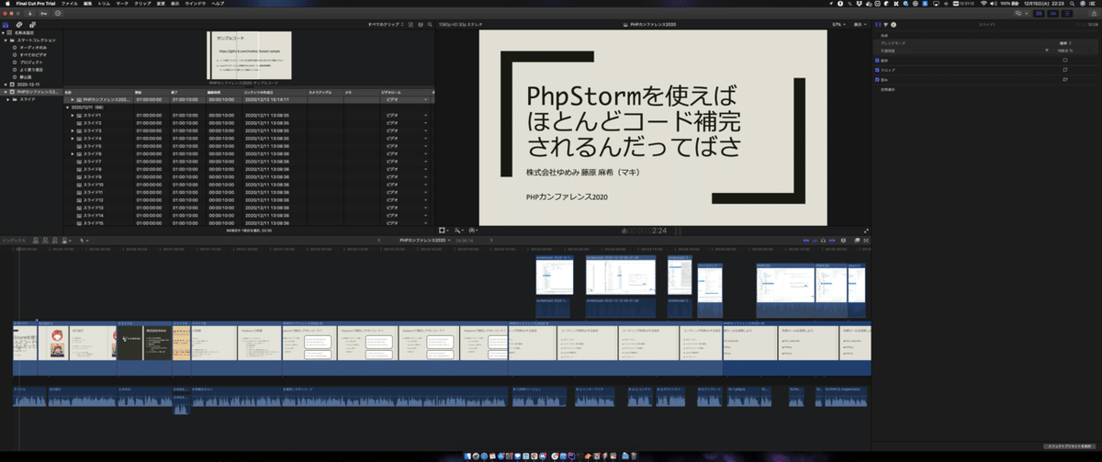Open the Effects browser in timeline

tap(857, 241)
